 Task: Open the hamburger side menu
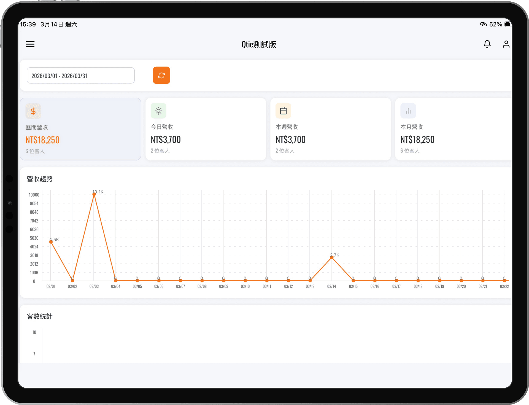click(x=30, y=44)
